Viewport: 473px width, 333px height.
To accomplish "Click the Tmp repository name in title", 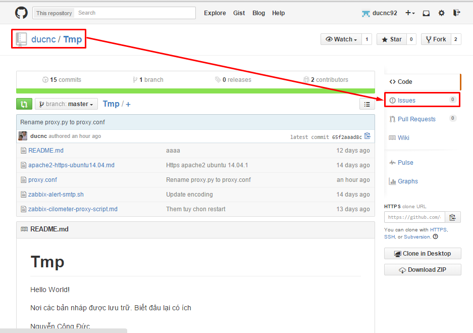I will click(72, 39).
